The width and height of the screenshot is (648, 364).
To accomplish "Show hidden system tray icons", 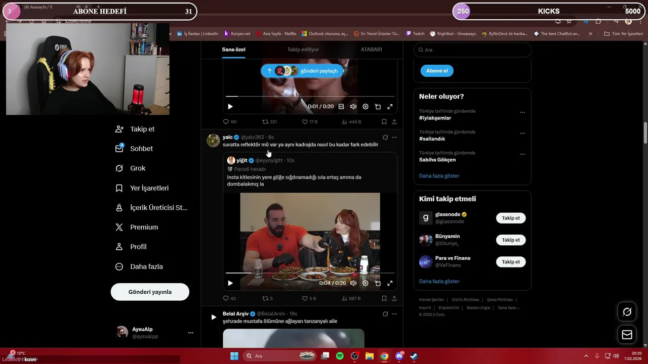I will tap(586, 356).
